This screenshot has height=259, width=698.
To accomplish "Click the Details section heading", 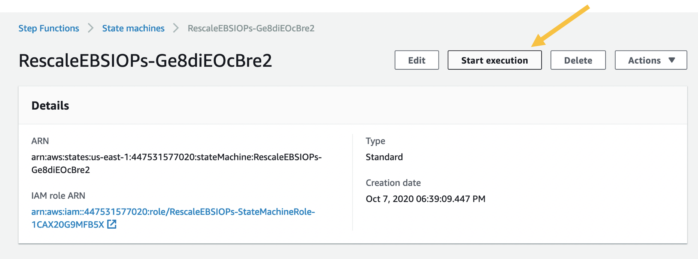I will 50,106.
